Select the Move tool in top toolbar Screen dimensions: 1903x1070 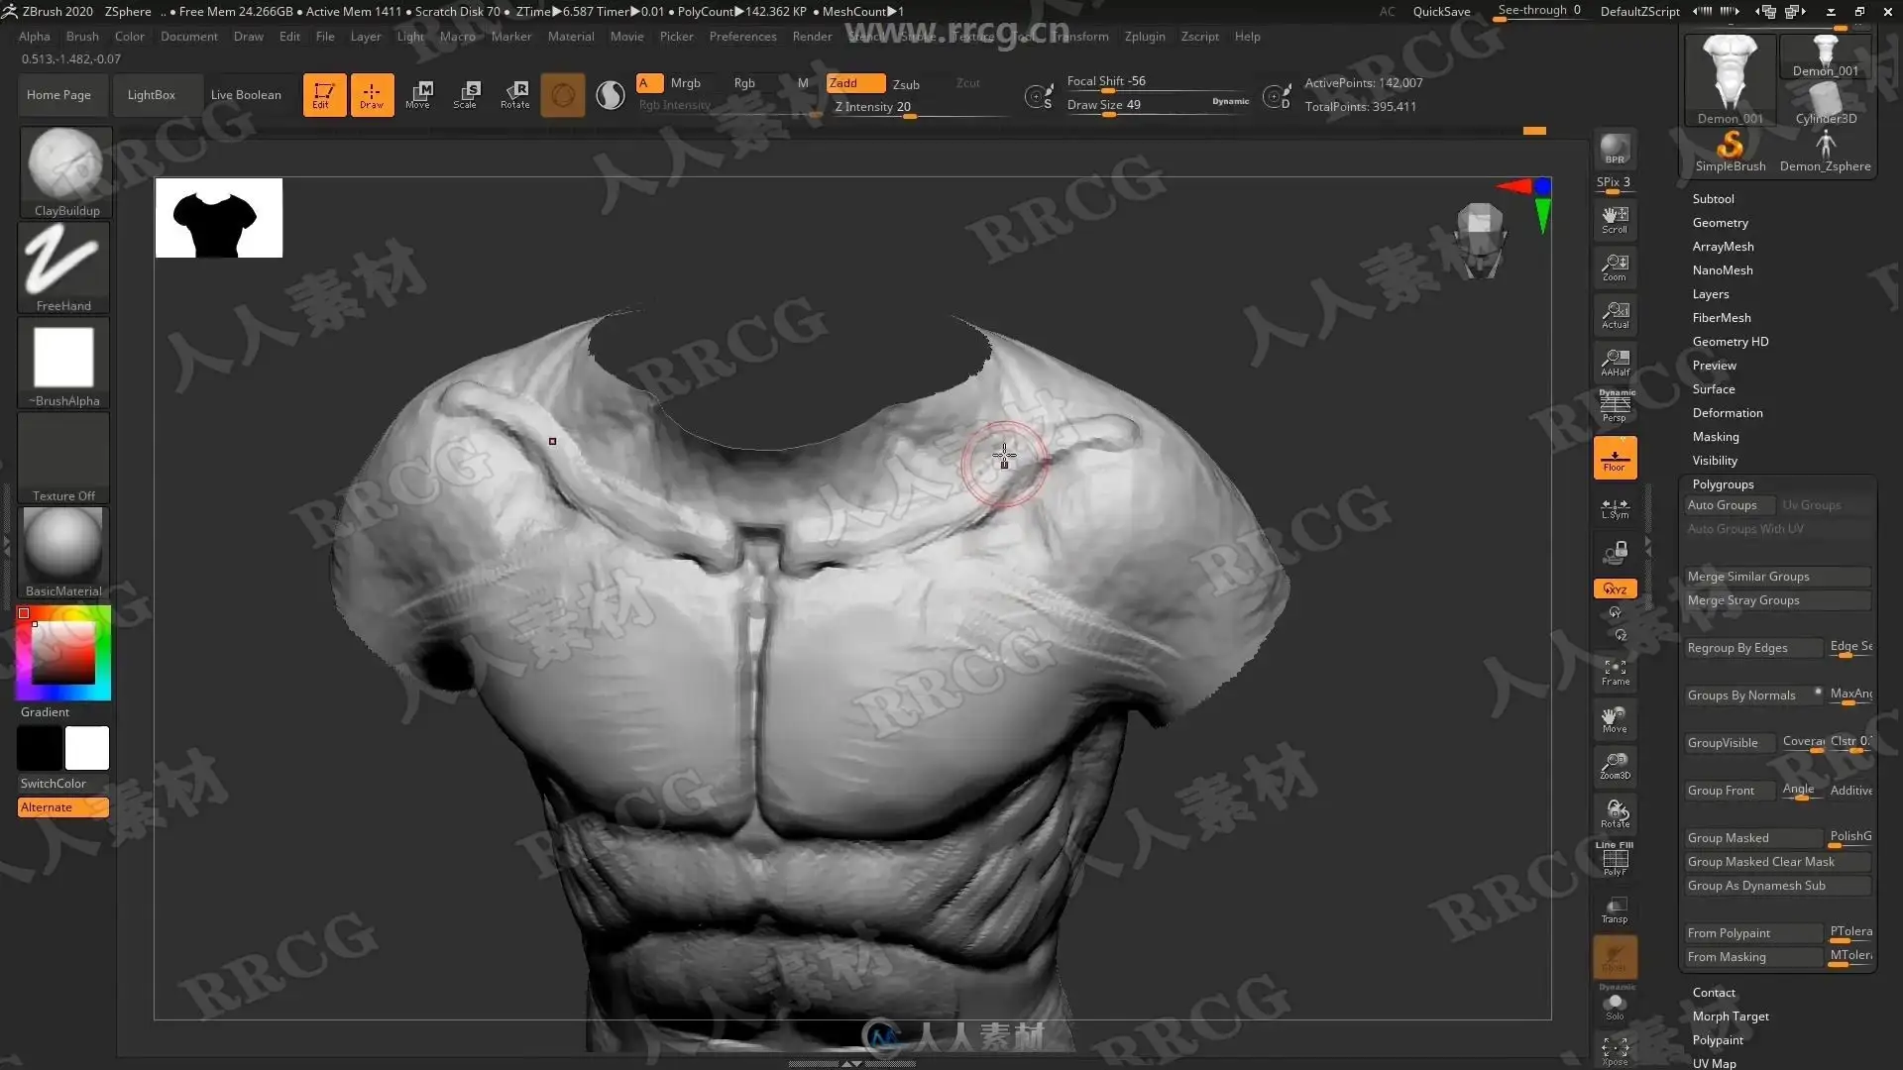tap(417, 94)
